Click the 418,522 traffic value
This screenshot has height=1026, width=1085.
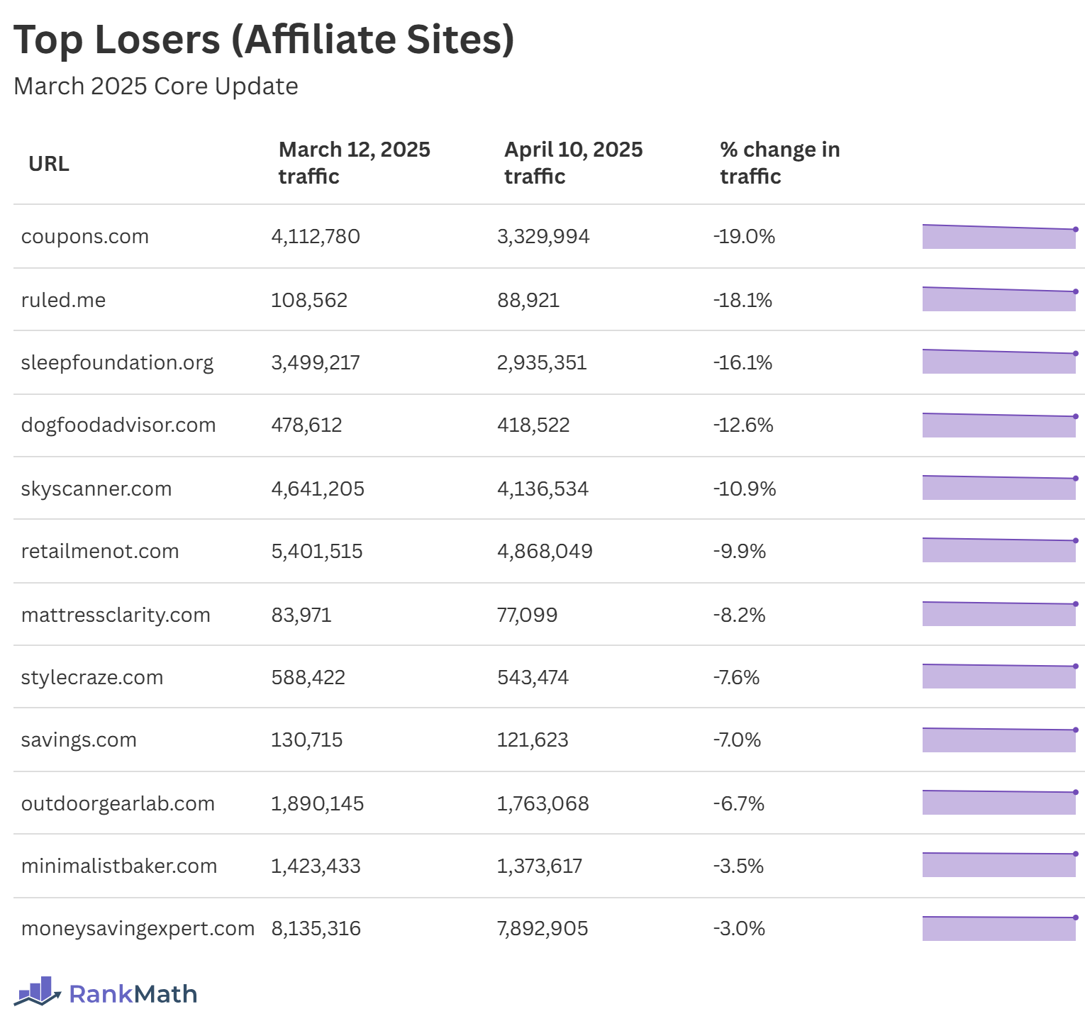pyautogui.click(x=533, y=425)
